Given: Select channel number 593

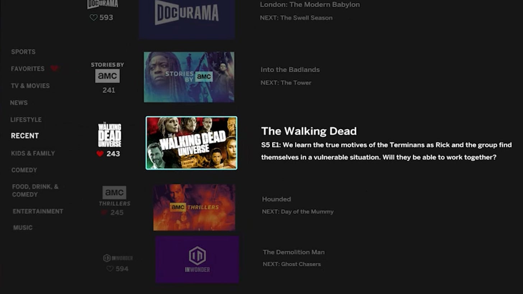Looking at the screenshot, I should (x=106, y=17).
